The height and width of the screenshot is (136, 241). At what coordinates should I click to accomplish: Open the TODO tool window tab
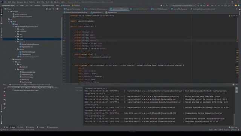20,127
